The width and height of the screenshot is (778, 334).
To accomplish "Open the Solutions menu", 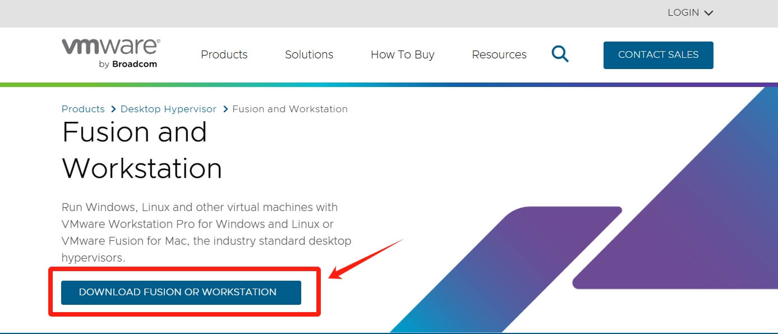I will 309,54.
